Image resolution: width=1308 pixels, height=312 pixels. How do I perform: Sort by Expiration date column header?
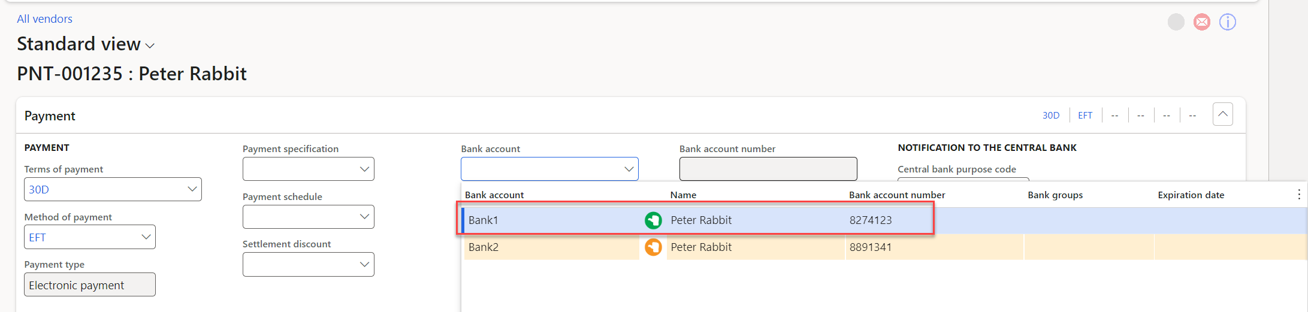click(x=1191, y=195)
